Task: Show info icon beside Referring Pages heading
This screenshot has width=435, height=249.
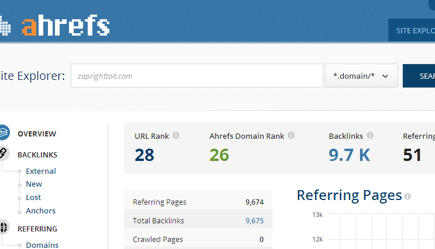Action: pos(408,197)
